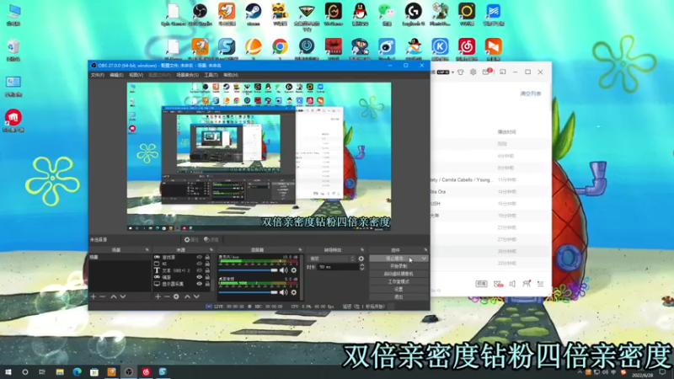Image resolution: width=674 pixels, height=379 pixels.
Task: Open the source Filters button
Action: point(211,240)
